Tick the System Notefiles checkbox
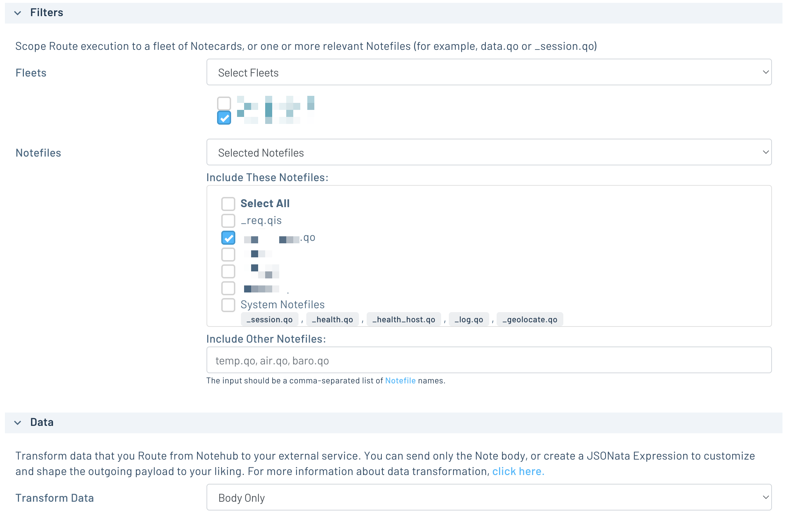The image size is (786, 514). (x=228, y=305)
